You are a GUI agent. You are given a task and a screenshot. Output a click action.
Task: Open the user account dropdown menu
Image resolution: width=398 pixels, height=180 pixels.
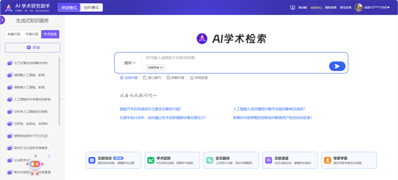(x=388, y=8)
